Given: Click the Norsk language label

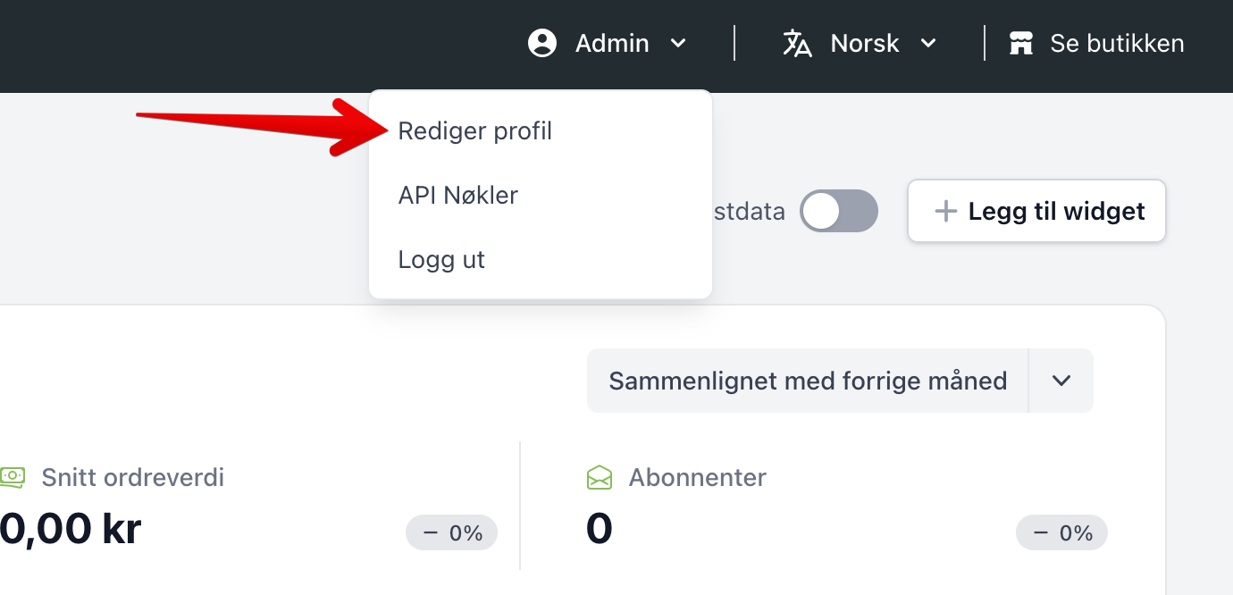Looking at the screenshot, I should pos(865,43).
